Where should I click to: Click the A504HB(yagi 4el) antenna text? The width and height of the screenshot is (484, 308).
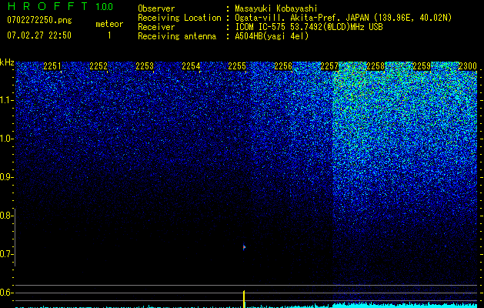click(272, 36)
